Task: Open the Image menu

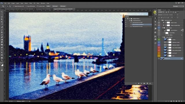Action: click(x=13, y=3)
